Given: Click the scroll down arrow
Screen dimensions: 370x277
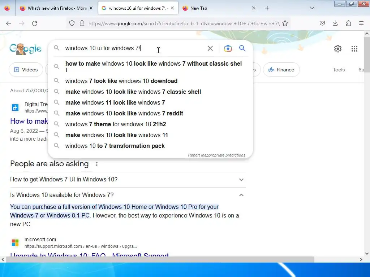Looking at the screenshot, I should pos(367,254).
